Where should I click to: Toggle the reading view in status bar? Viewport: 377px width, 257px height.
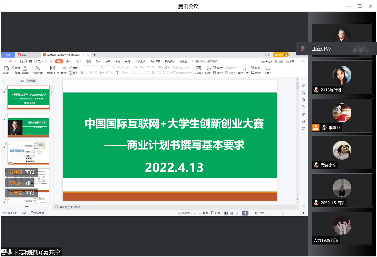click(x=236, y=213)
